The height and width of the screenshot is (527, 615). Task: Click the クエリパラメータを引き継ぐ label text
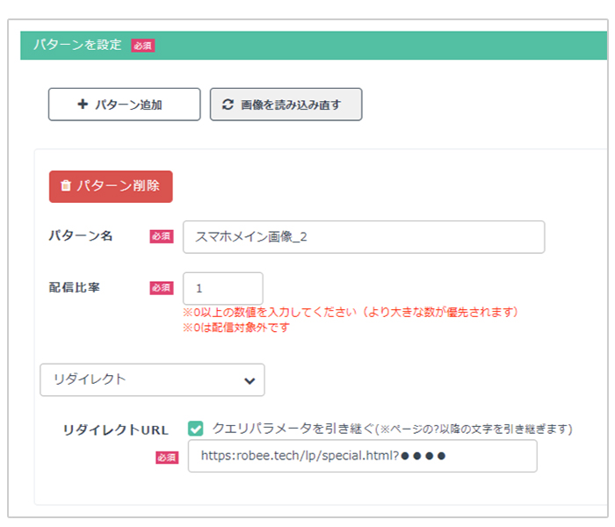[x=293, y=429]
